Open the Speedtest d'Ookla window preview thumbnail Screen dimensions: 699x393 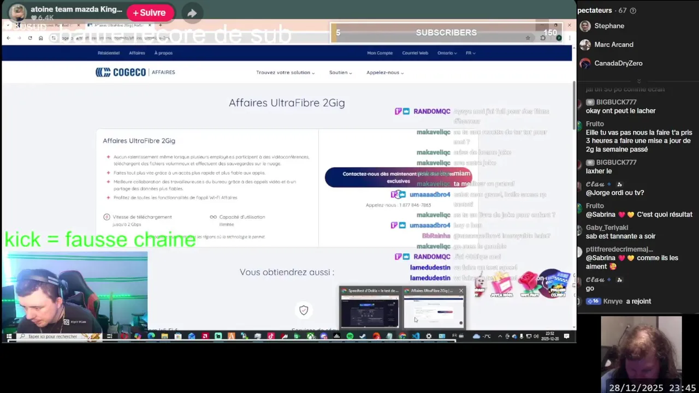pyautogui.click(x=369, y=308)
